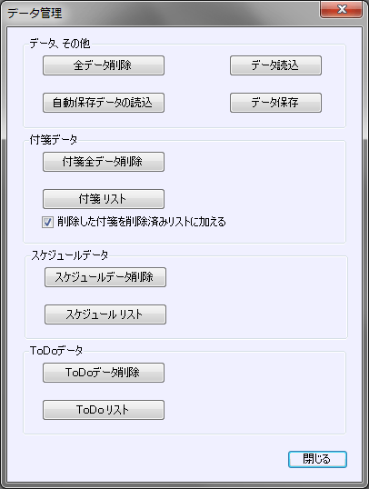
Task: Show the スケジュール リスト
Action: pos(105,314)
